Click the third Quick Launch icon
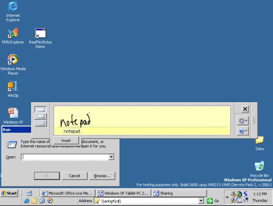Image resolution: width=273 pixels, height=206 pixels. pyautogui.click(x=42, y=201)
